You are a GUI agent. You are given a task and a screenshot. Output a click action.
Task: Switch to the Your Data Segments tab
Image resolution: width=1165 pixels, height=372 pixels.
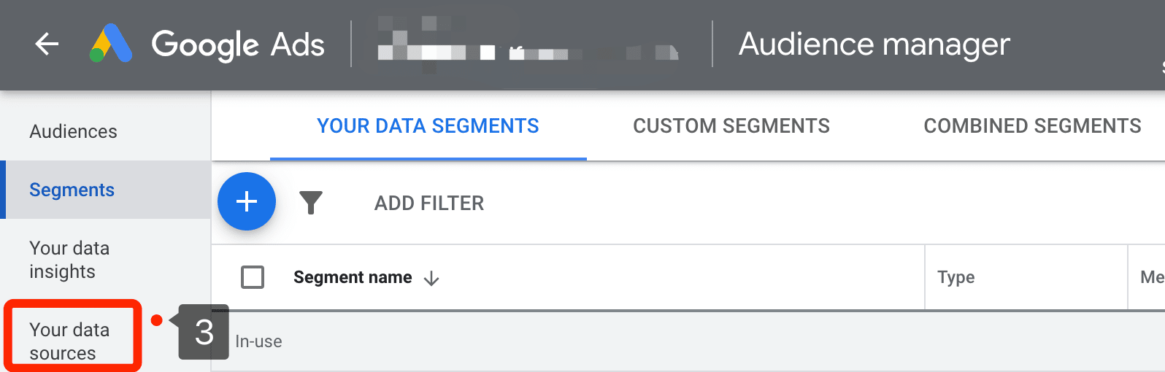(428, 126)
